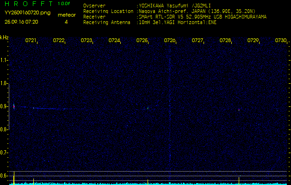The image size is (291, 185).
Task: Click the 0.8 frequency axis label
Action: tap(4, 129)
